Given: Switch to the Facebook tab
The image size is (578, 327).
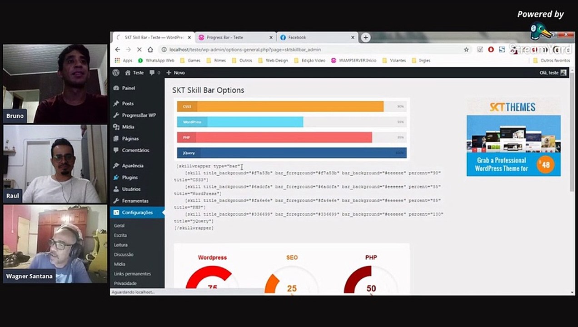Looking at the screenshot, I should coord(317,38).
